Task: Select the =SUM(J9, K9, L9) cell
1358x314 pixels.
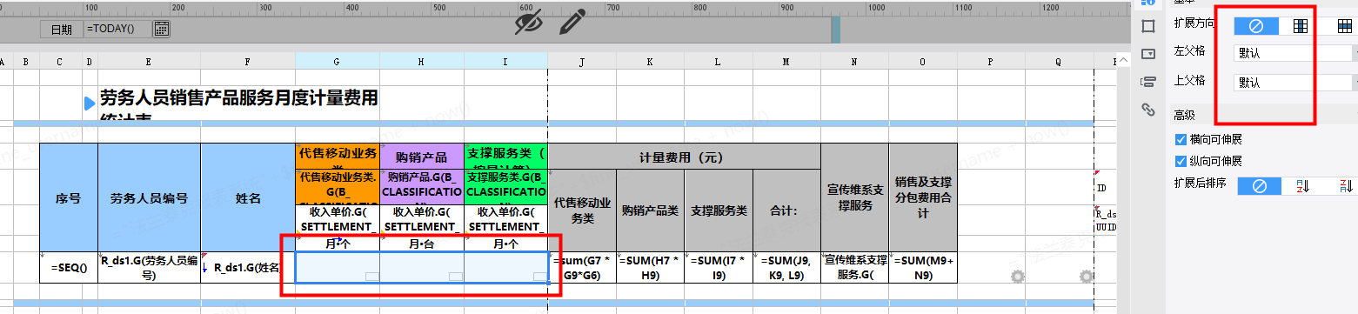Action: tap(786, 267)
